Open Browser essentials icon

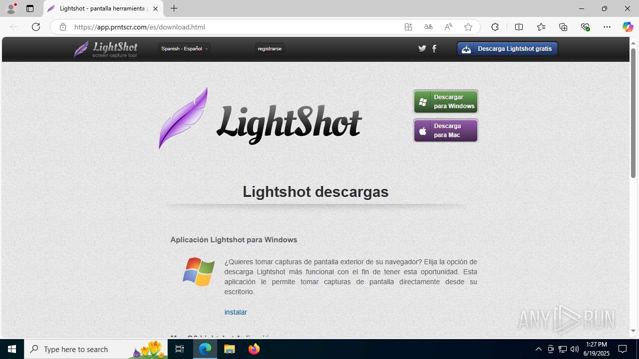pos(585,27)
